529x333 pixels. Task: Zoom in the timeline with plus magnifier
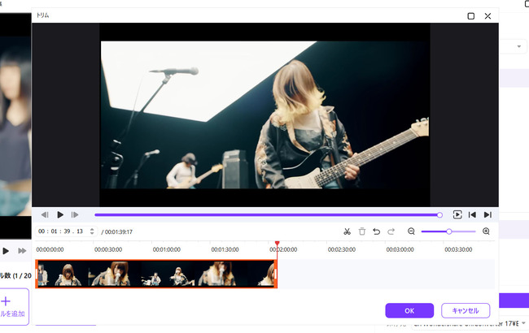coord(486,231)
